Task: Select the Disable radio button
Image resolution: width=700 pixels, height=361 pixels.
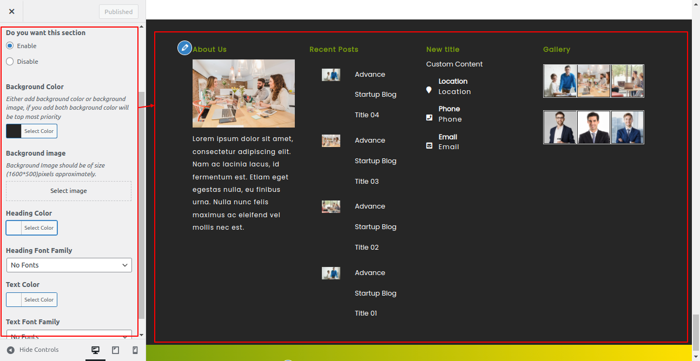Action: (x=10, y=62)
